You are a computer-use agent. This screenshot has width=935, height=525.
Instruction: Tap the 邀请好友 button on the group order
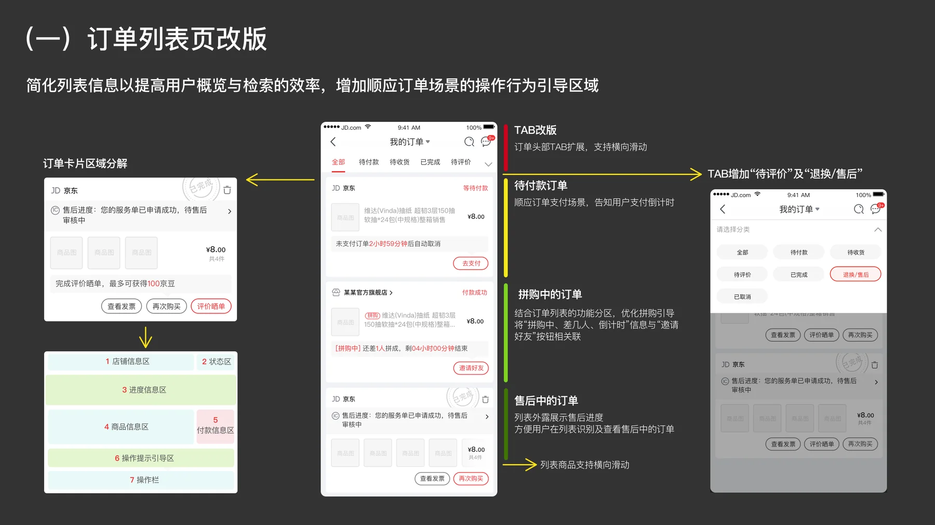click(x=471, y=368)
